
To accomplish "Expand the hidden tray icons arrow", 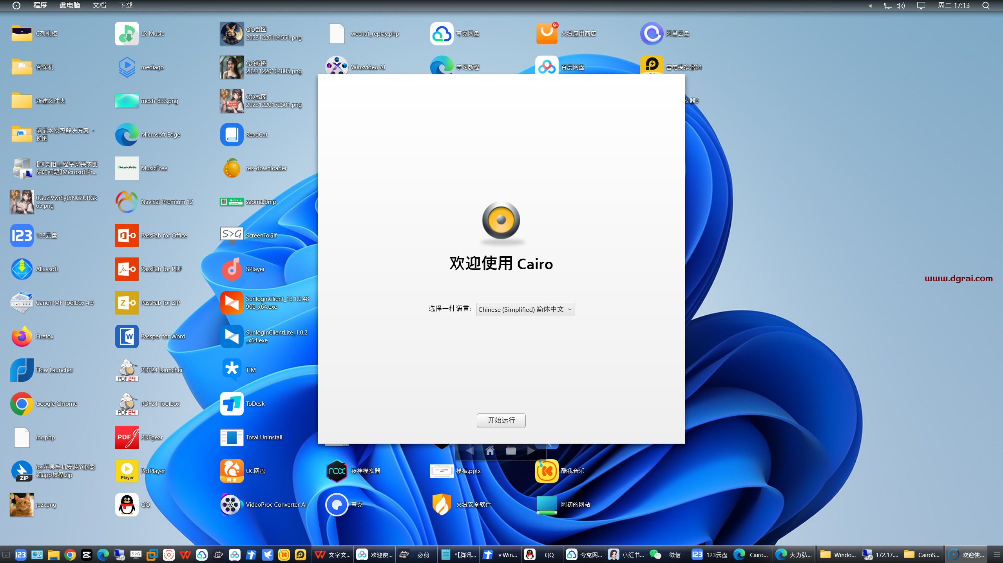I will pyautogui.click(x=870, y=5).
